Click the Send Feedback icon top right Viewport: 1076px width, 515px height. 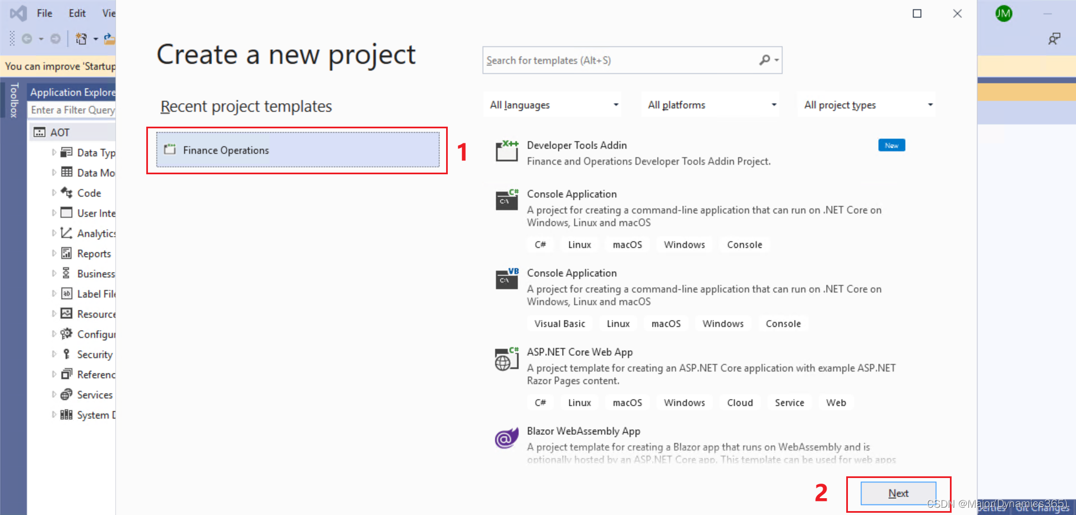[1055, 39]
